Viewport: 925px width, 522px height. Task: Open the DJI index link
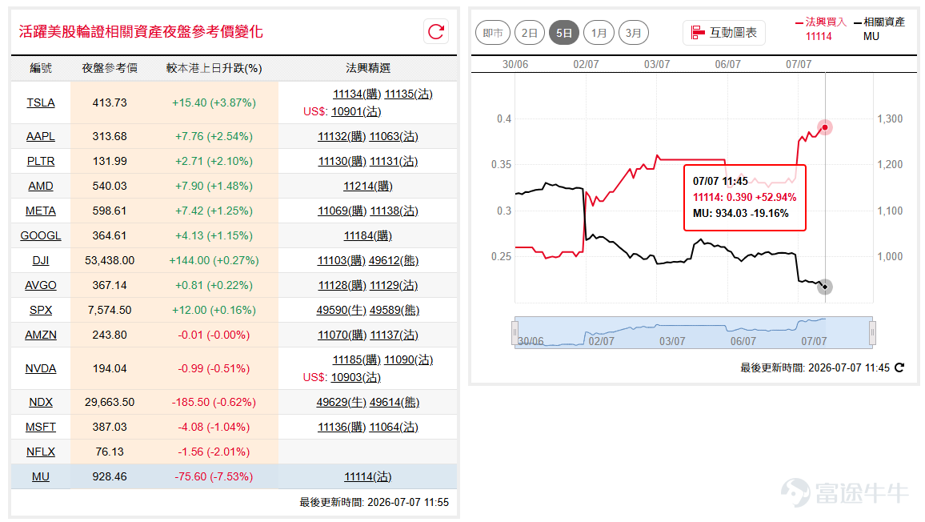point(41,260)
